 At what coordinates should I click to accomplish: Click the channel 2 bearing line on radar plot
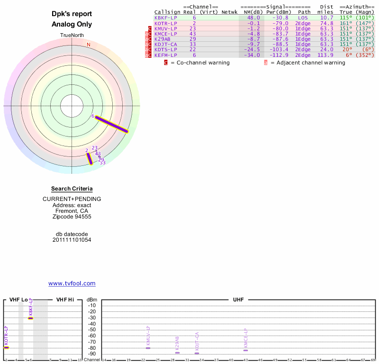click(x=89, y=158)
